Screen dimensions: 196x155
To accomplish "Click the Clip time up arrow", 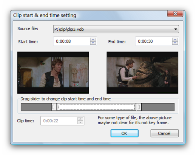I will tap(80, 119).
